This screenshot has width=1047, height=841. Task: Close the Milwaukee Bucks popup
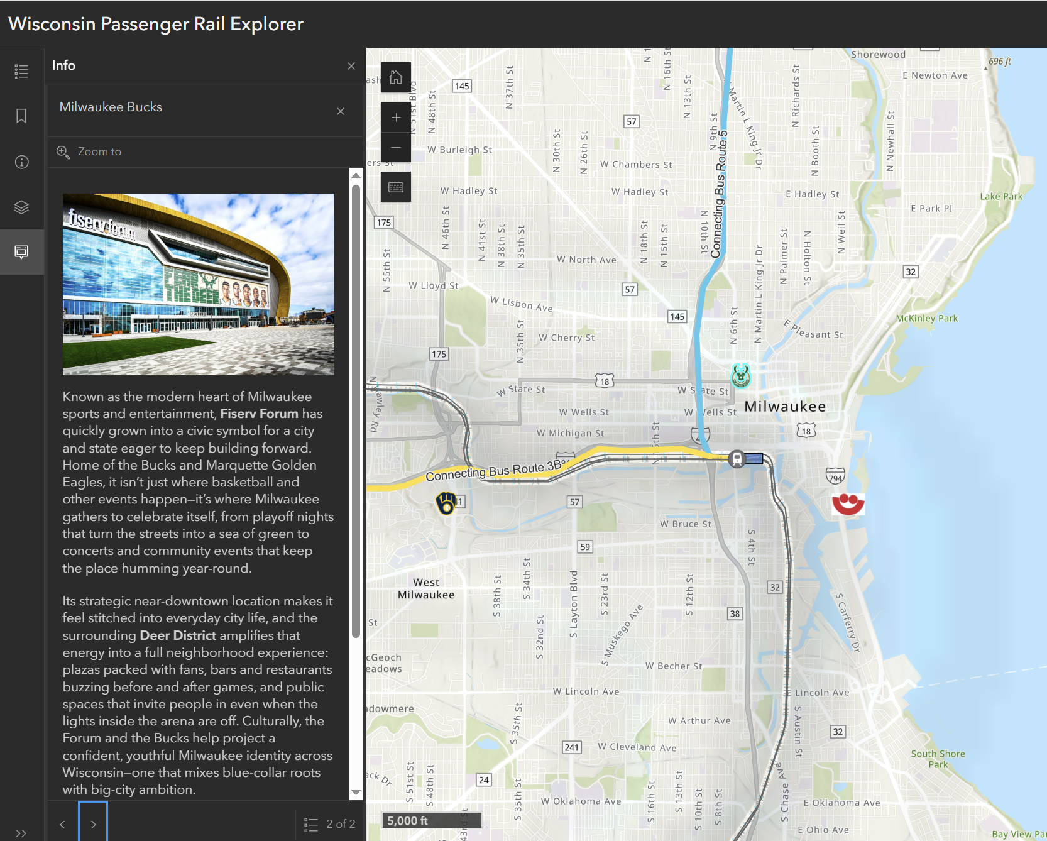pyautogui.click(x=341, y=111)
